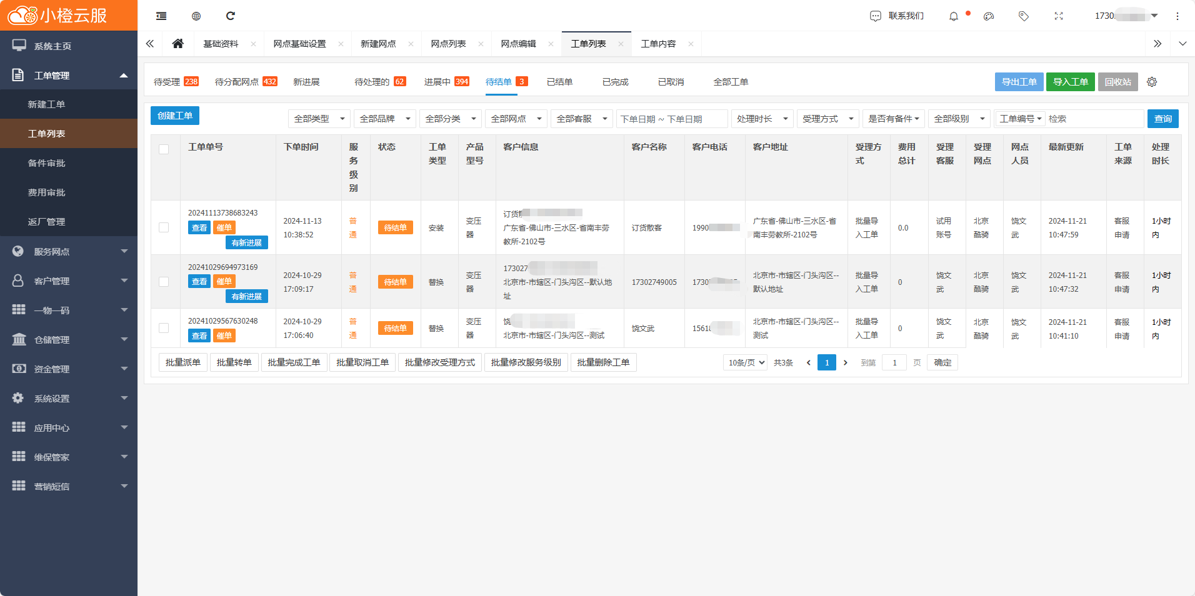Open 全部分类 dropdown
This screenshot has width=1195, height=596.
click(451, 119)
